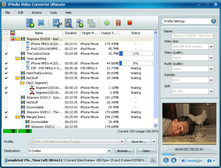Mute the preview speaker icon
This screenshot has height=168, width=221.
(183, 161)
